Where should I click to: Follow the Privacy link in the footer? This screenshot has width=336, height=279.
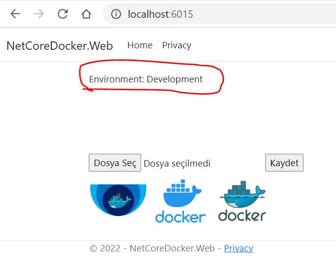(x=238, y=248)
